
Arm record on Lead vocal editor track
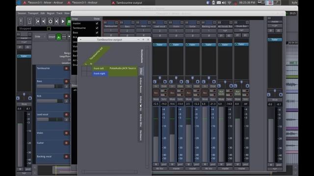click(66, 114)
